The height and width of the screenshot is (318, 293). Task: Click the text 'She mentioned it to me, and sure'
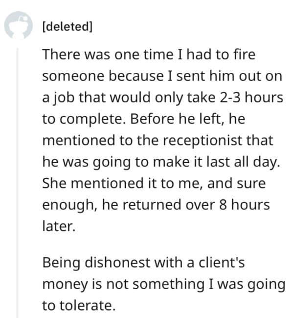[154, 183]
